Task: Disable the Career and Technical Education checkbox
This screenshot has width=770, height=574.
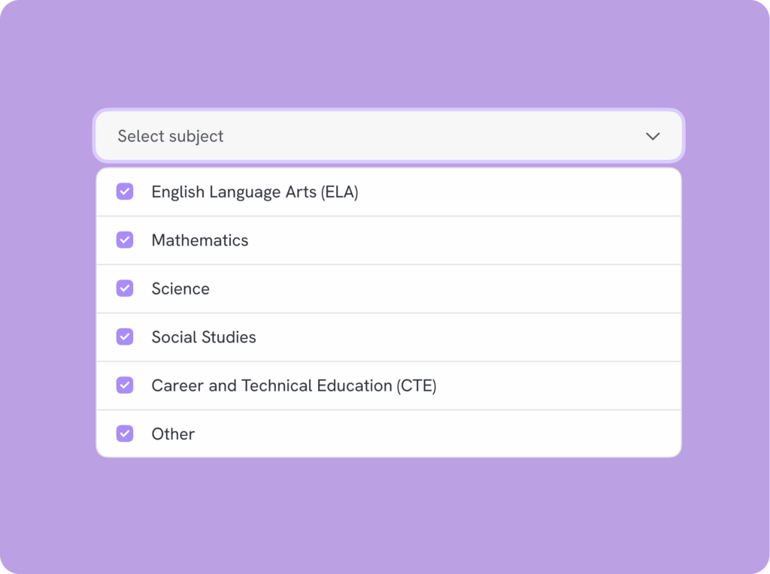Action: click(x=125, y=385)
